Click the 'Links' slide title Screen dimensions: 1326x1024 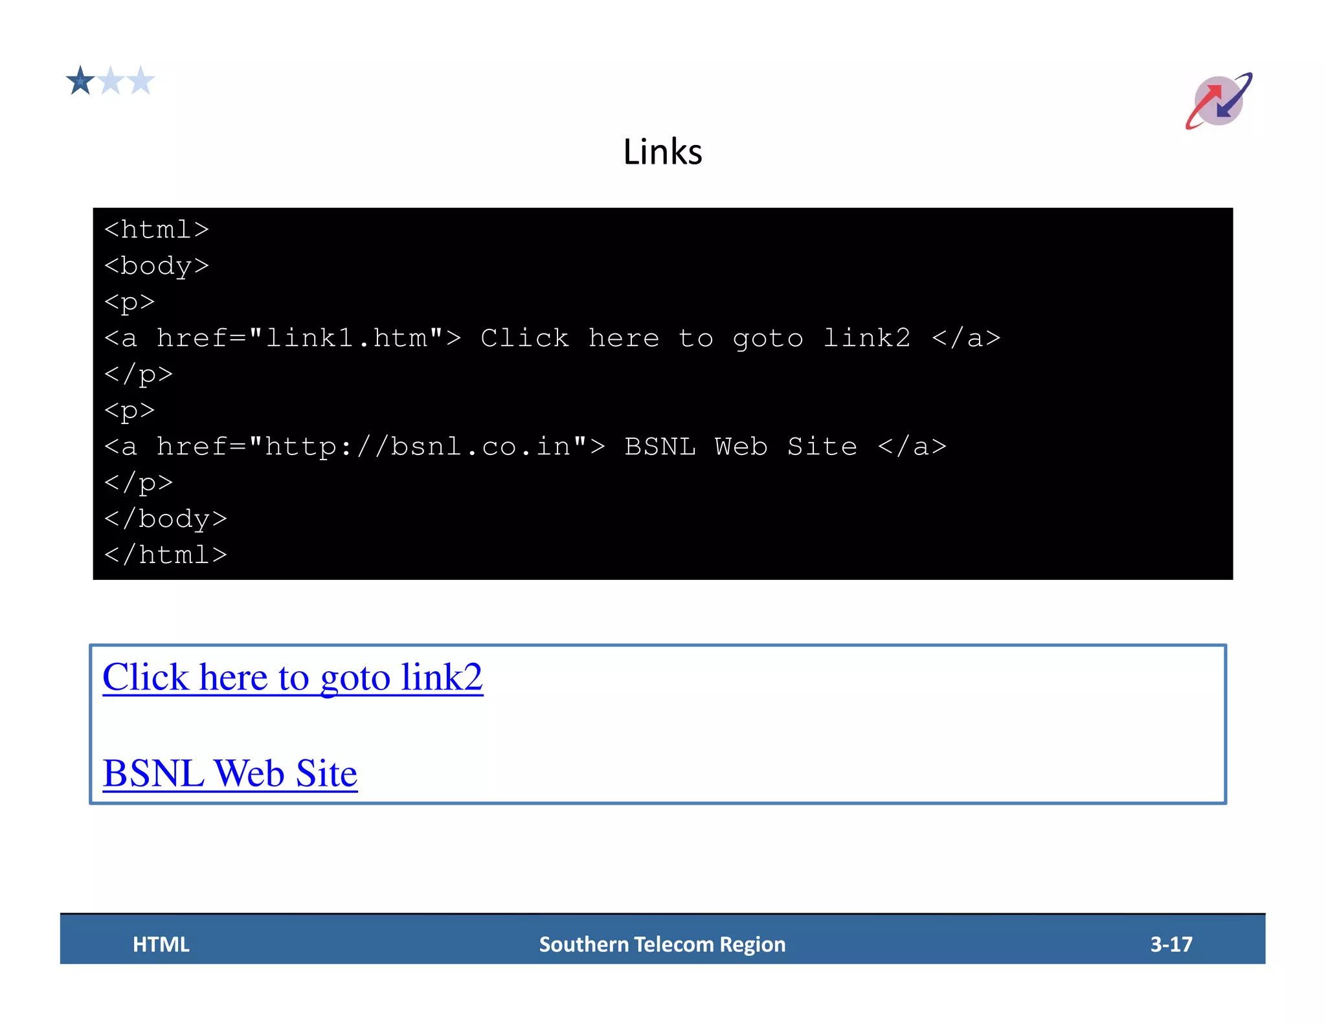pos(662,152)
